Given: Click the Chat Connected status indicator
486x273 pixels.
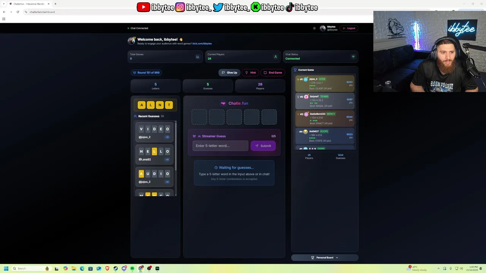Looking at the screenshot, I should tap(138, 28).
